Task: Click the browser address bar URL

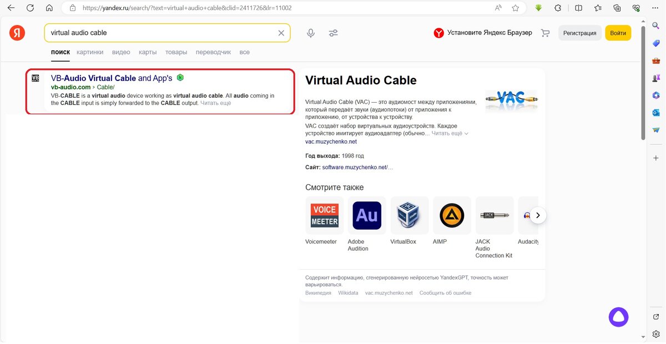Action: 186,8
